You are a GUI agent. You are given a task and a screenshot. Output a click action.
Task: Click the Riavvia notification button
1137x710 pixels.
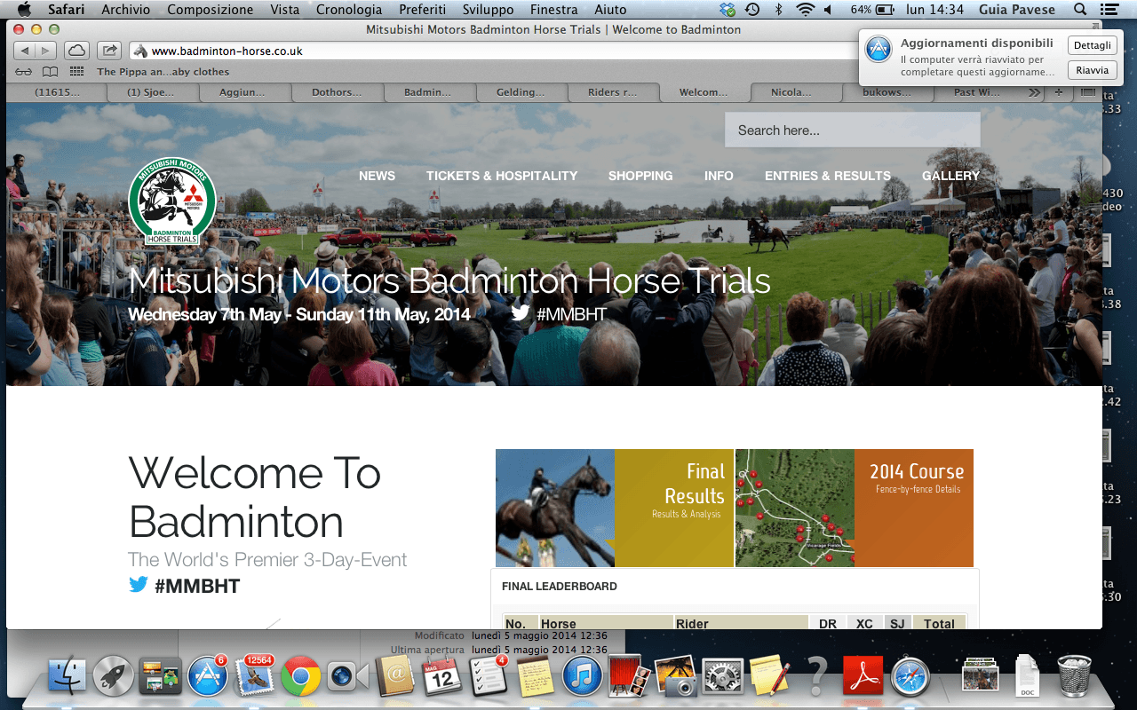[x=1092, y=70]
